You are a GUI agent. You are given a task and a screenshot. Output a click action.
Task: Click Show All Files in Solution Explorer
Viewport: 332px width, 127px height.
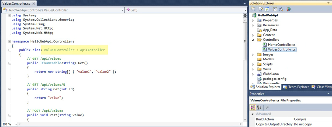(x=261, y=9)
